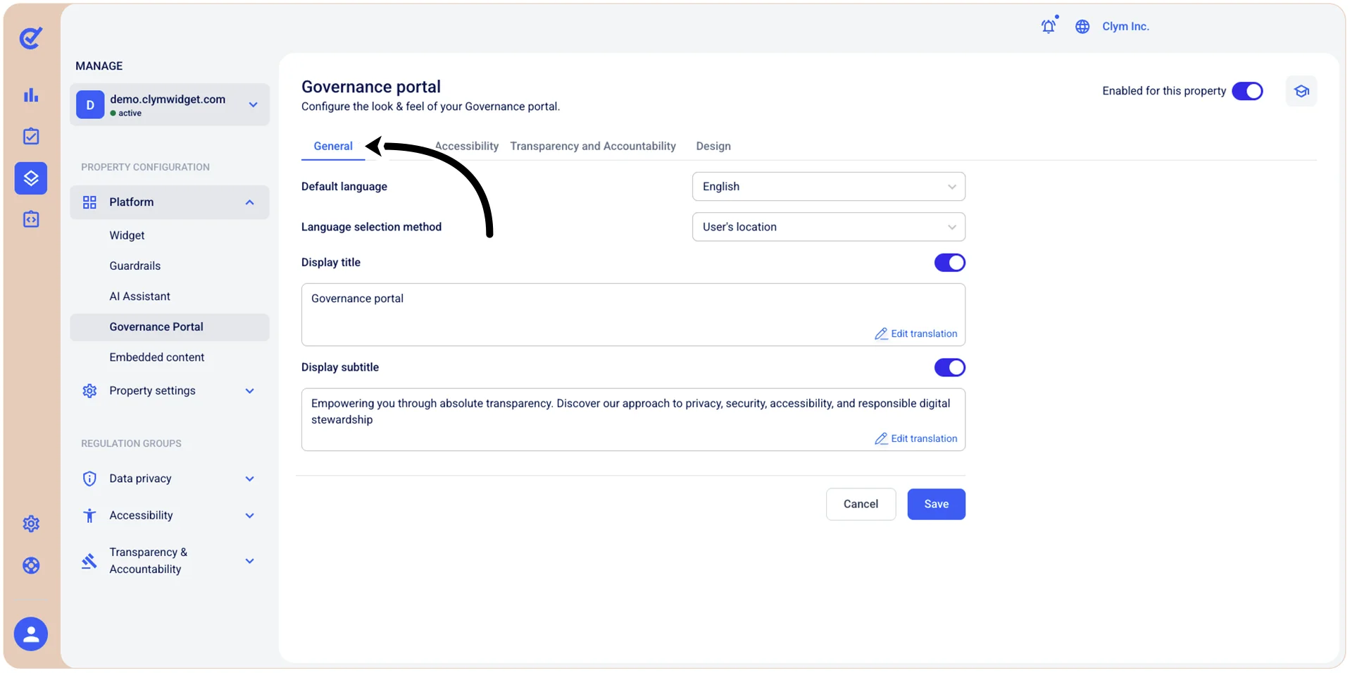Expand the Property settings chevron
This screenshot has height=673, width=1350.
pos(249,390)
